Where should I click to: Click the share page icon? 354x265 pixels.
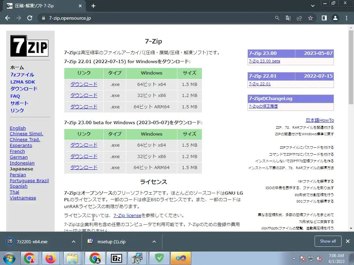[299, 18]
